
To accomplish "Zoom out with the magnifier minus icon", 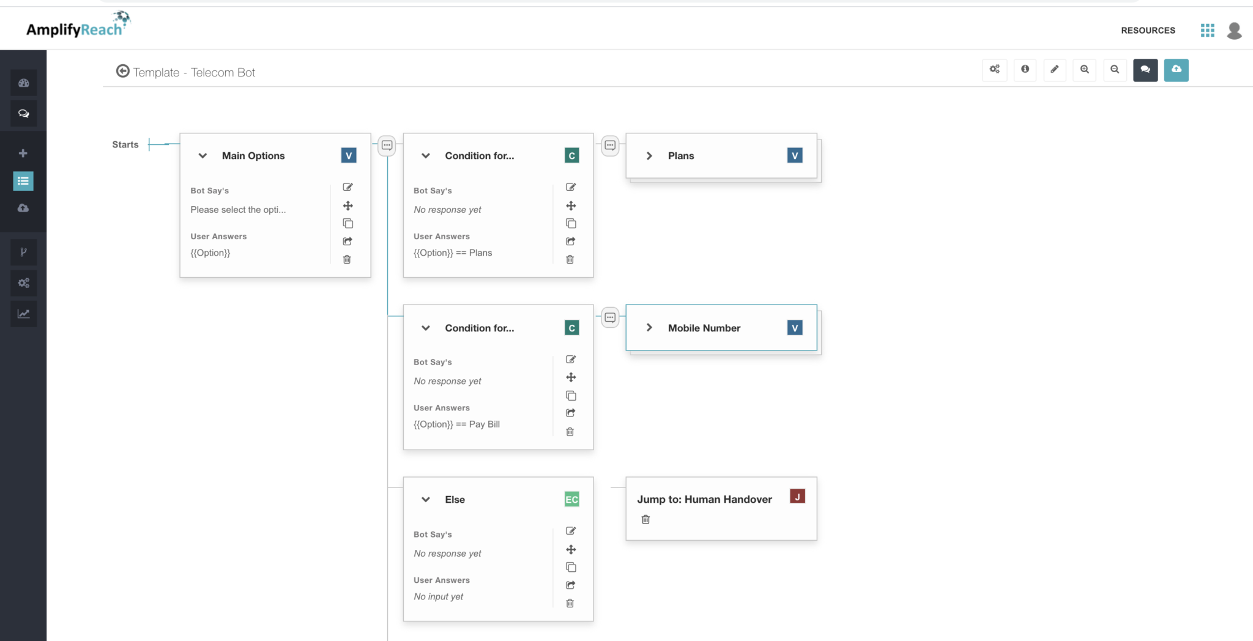I will point(1115,70).
